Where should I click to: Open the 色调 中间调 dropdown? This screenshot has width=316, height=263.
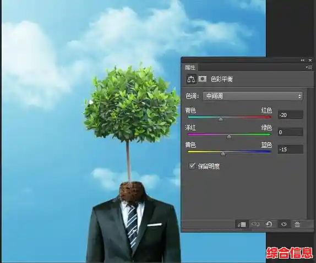253,96
